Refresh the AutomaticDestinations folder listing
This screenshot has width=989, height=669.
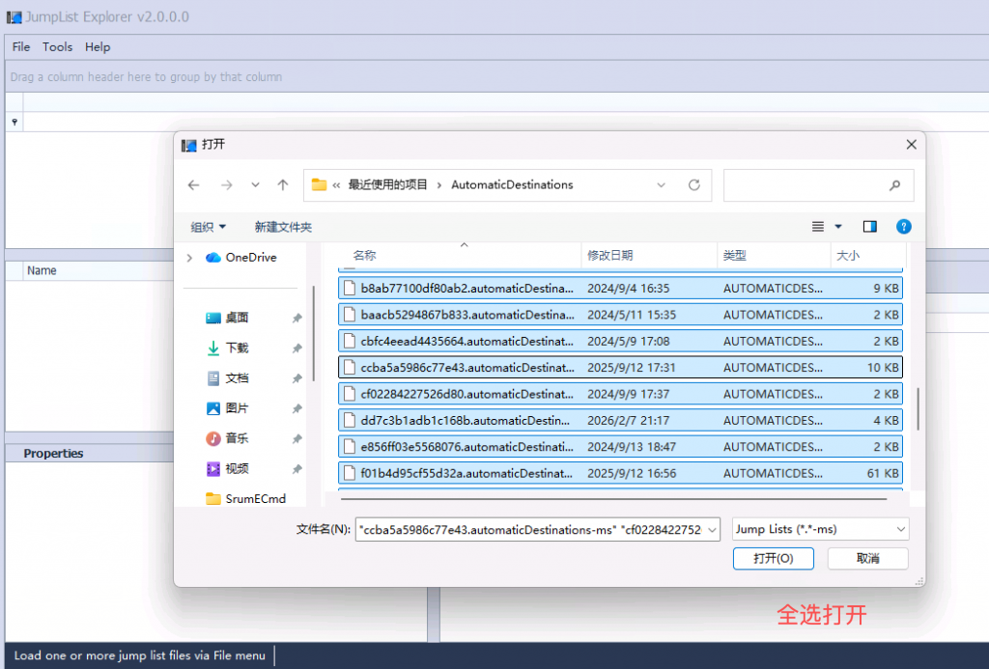[693, 185]
